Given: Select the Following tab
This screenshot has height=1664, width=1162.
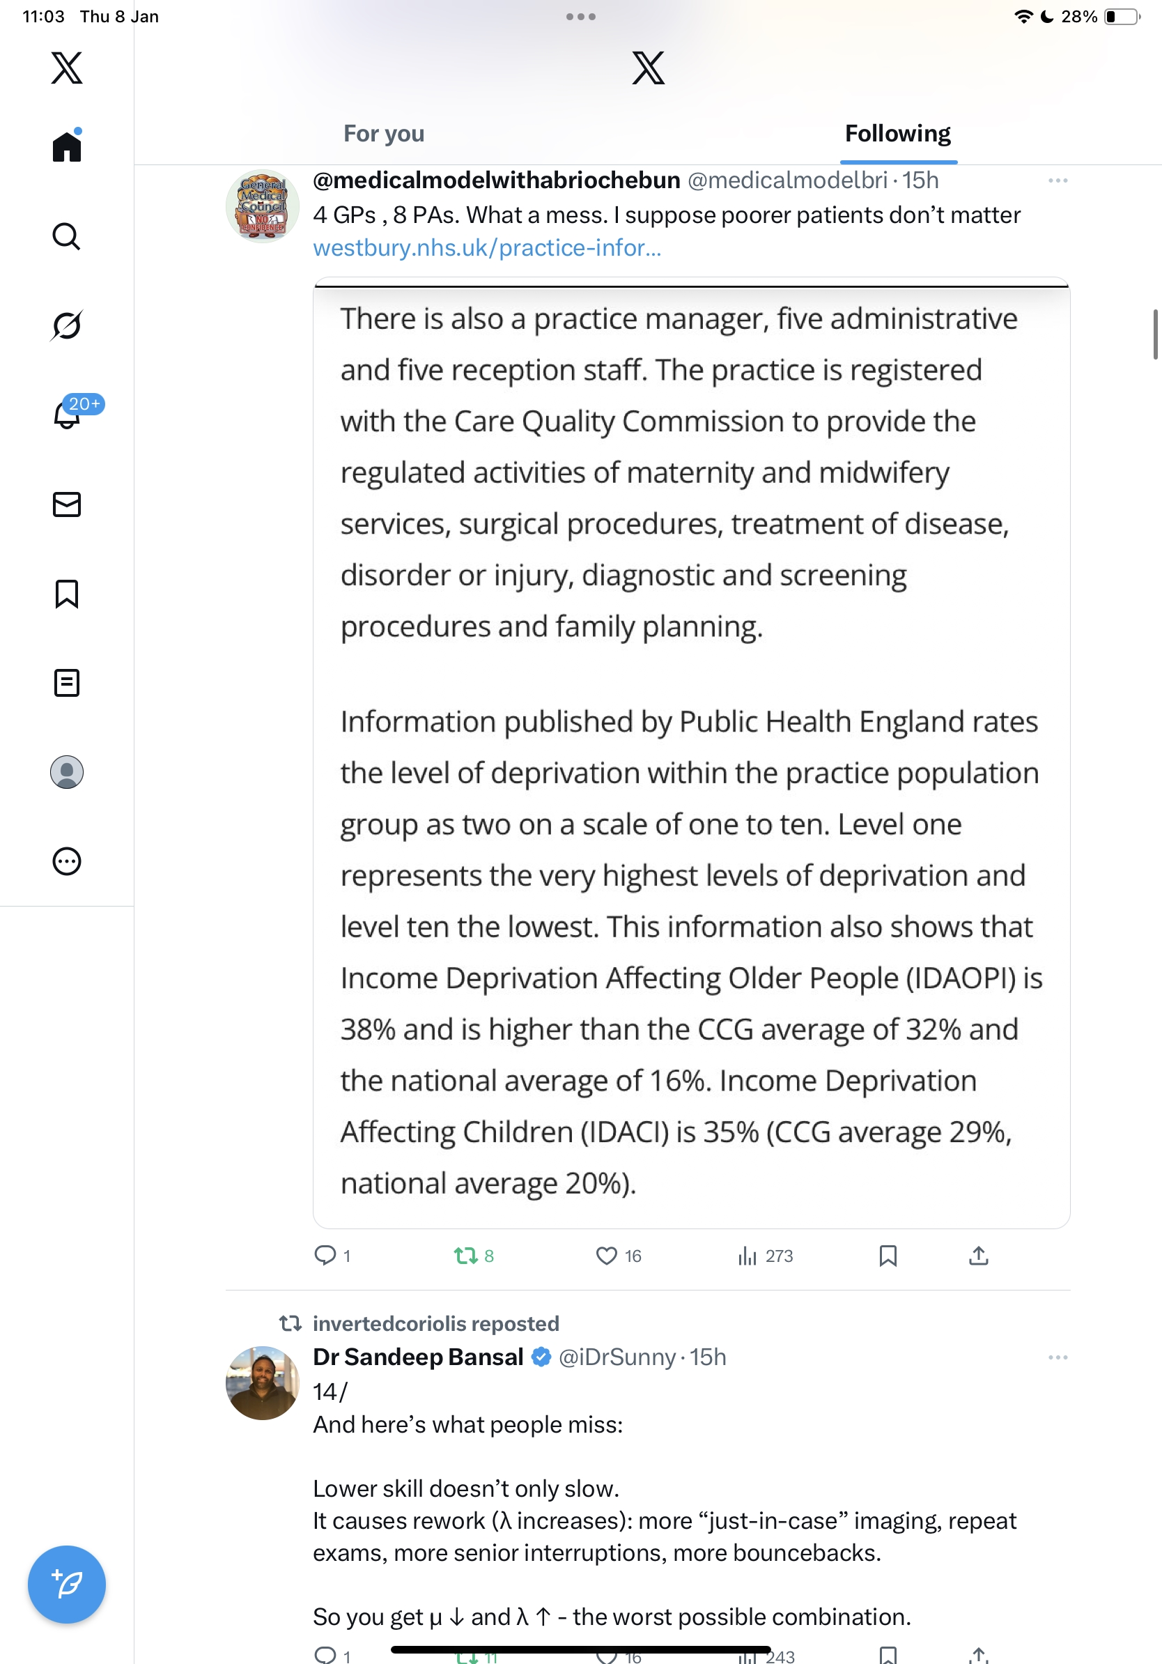Looking at the screenshot, I should [897, 134].
